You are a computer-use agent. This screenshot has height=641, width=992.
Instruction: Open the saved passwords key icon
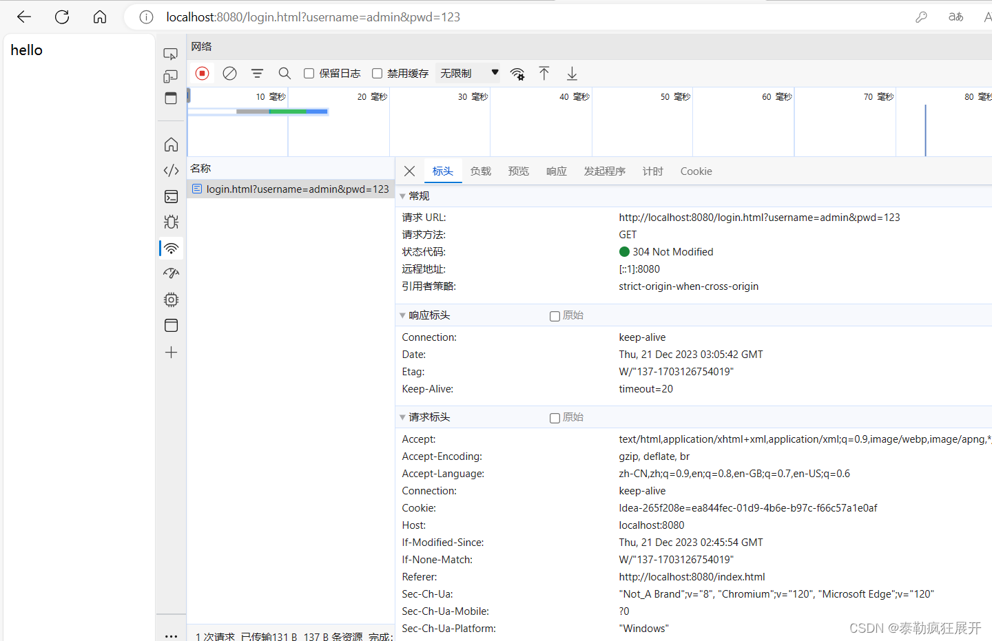921,17
